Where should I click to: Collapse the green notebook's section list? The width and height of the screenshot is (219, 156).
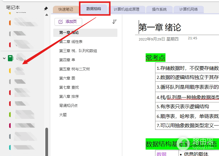pyautogui.click(x=4, y=58)
